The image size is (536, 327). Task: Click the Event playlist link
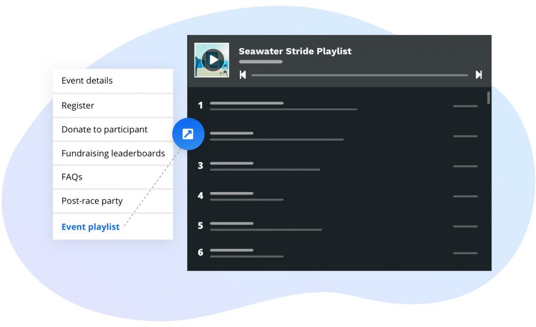point(91,227)
